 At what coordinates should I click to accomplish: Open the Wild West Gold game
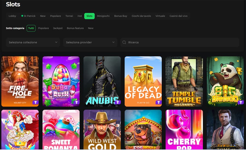(102, 129)
